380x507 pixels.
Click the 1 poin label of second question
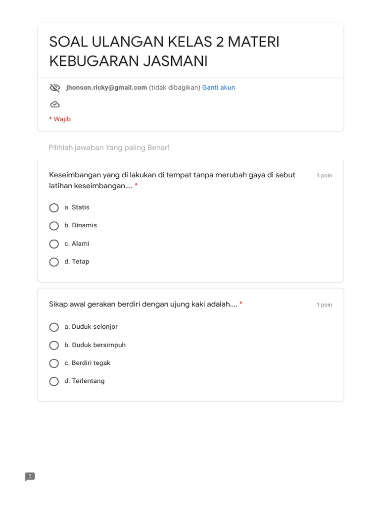pos(324,305)
